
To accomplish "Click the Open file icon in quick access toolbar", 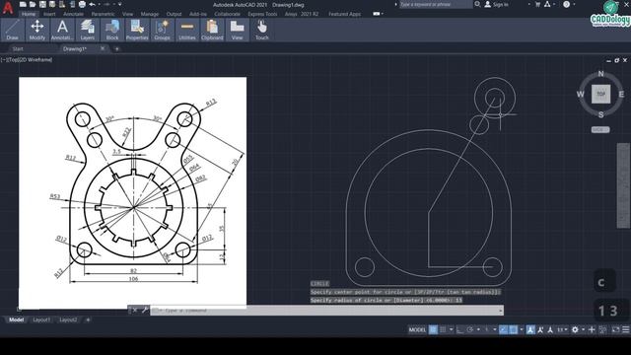I will tap(33, 4).
